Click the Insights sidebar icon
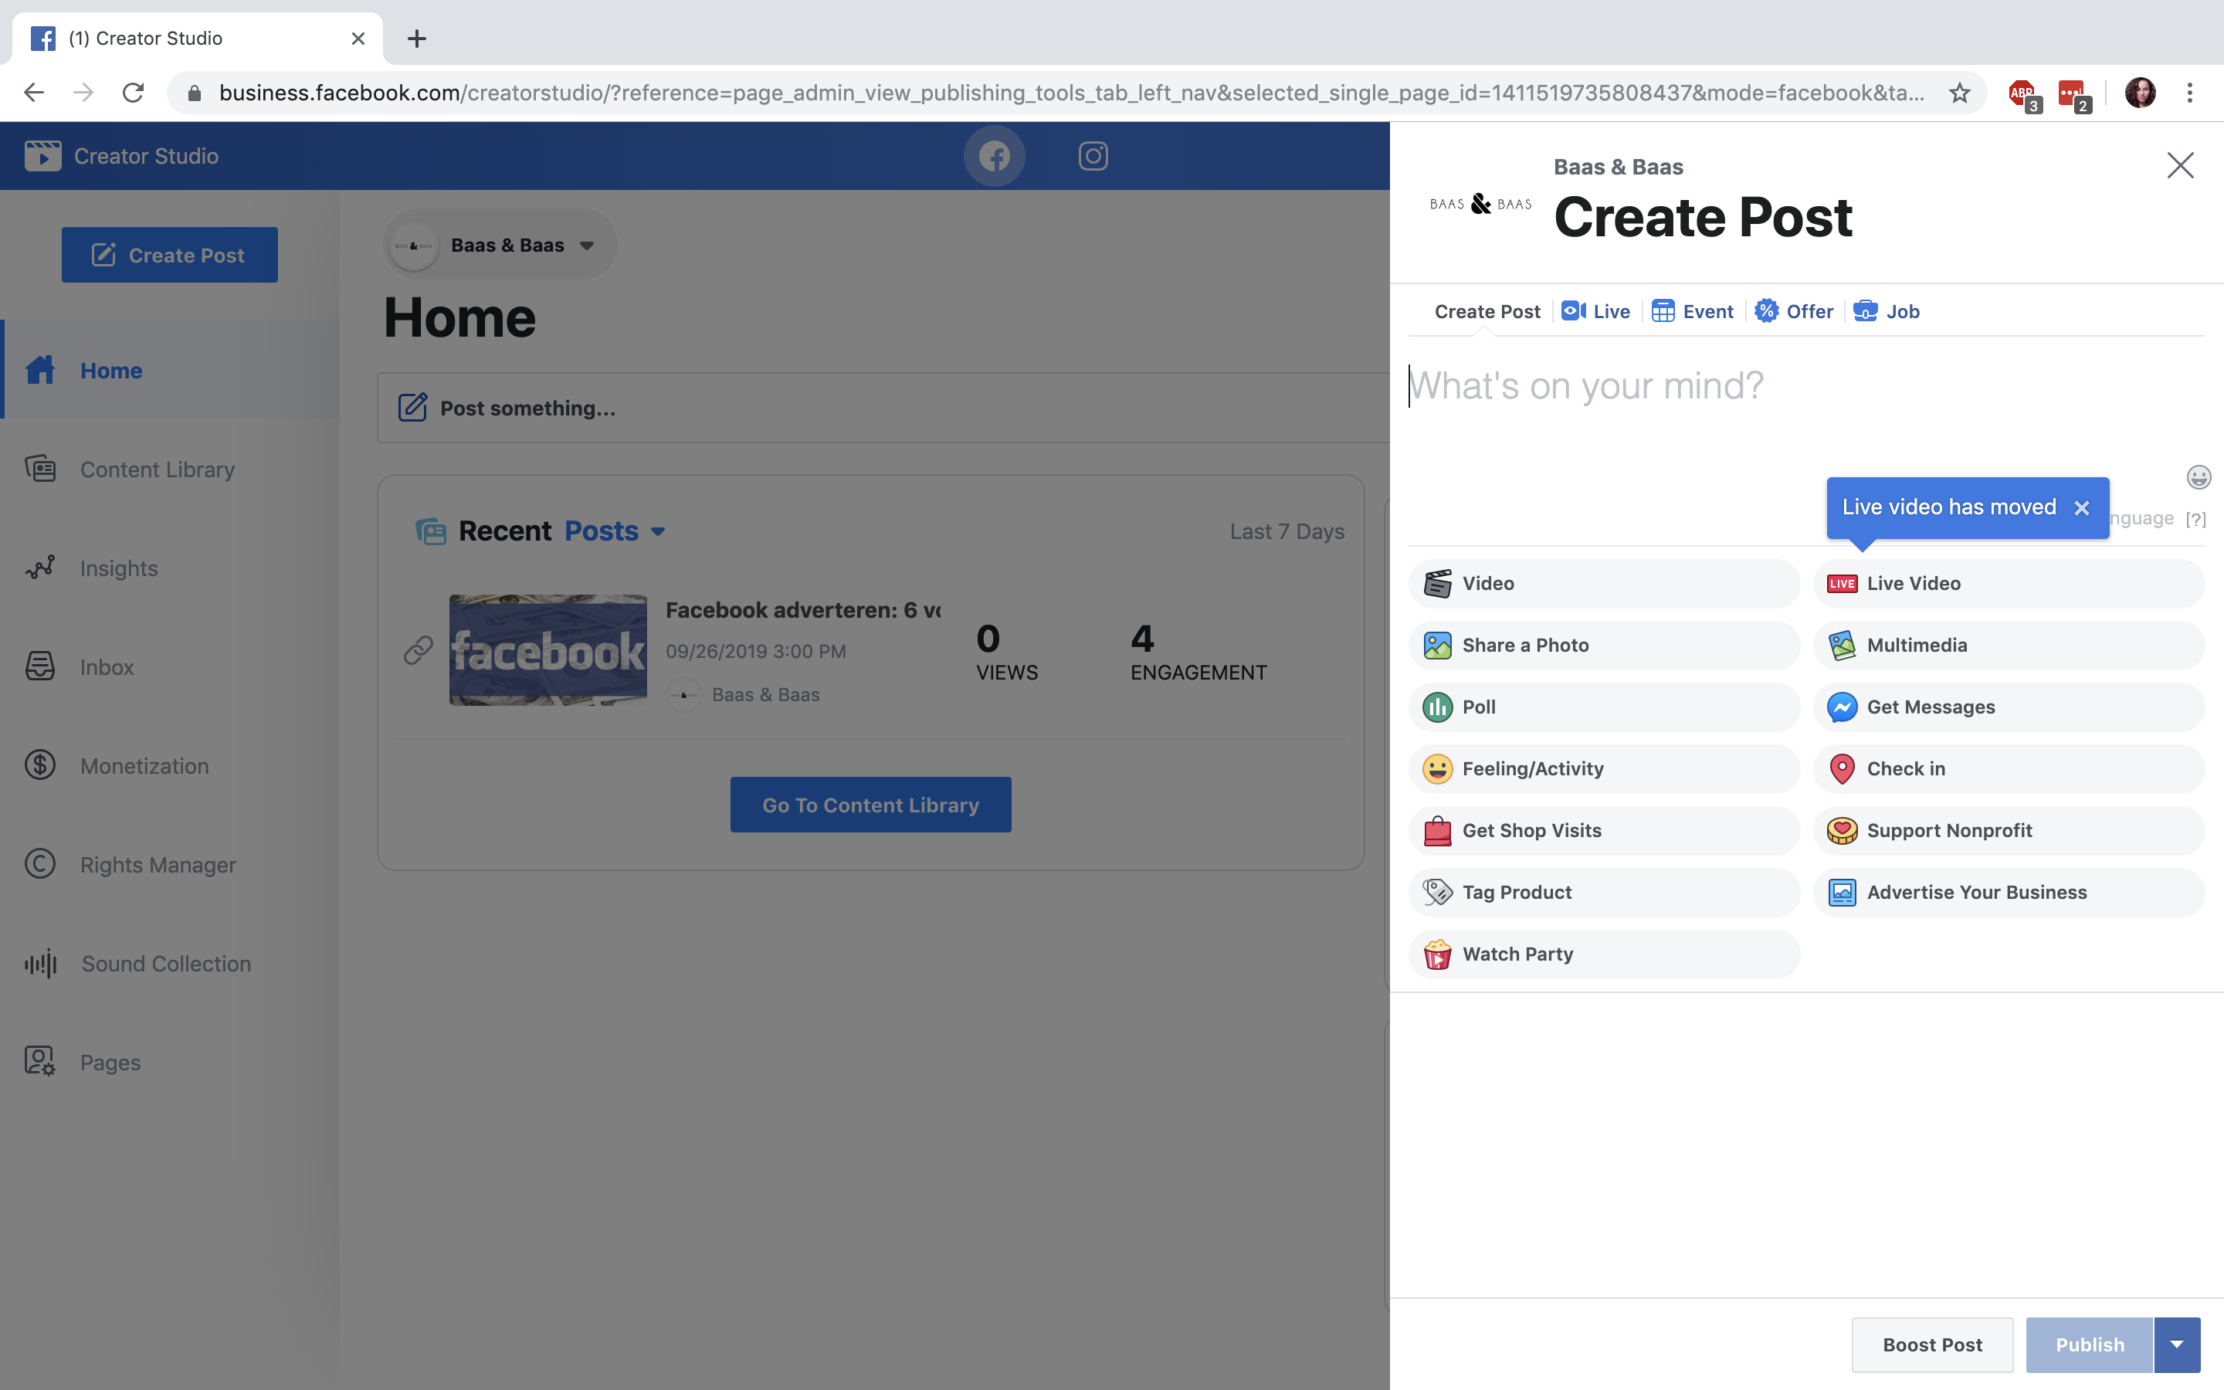 [x=40, y=567]
